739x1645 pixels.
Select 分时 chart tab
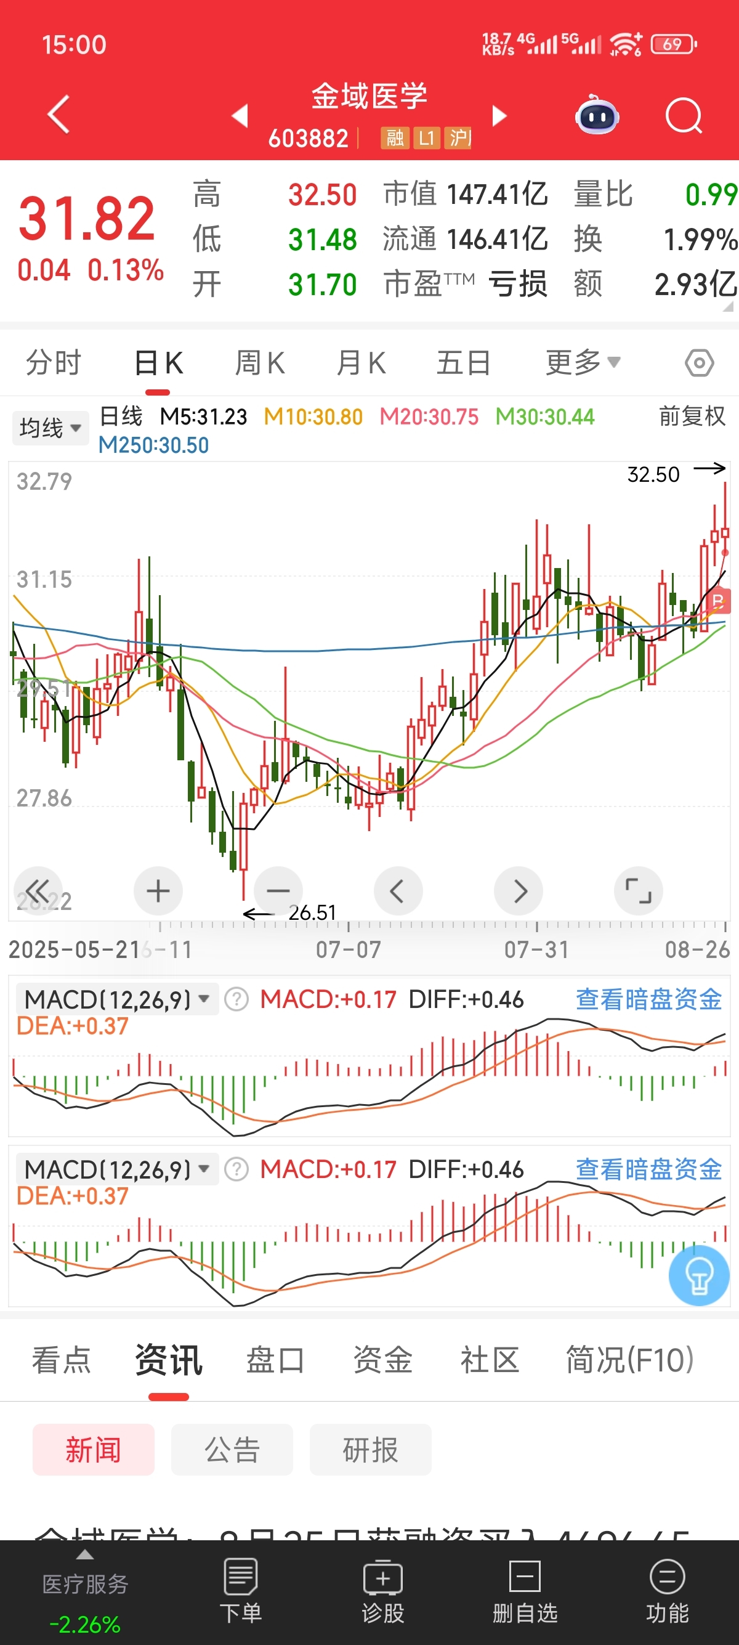tap(54, 363)
